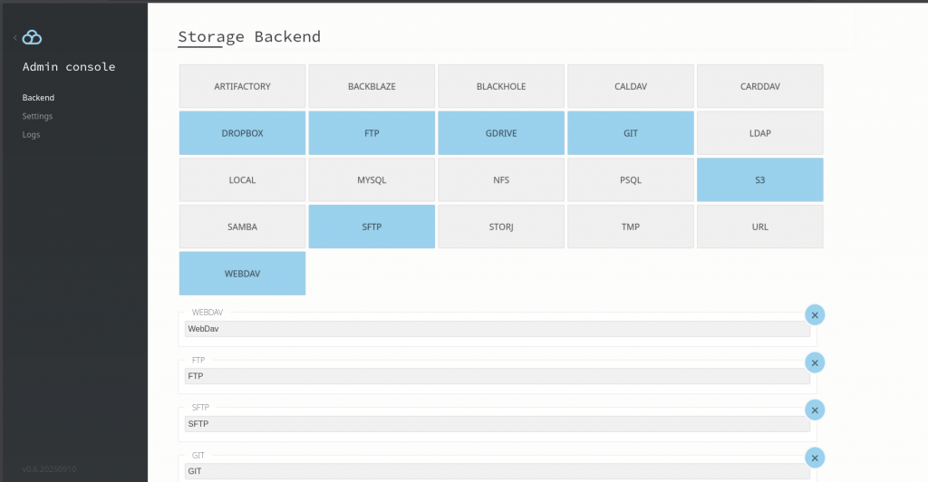This screenshot has width=928, height=482.
Task: Remove the SFTP backend entry
Action: [x=815, y=410]
